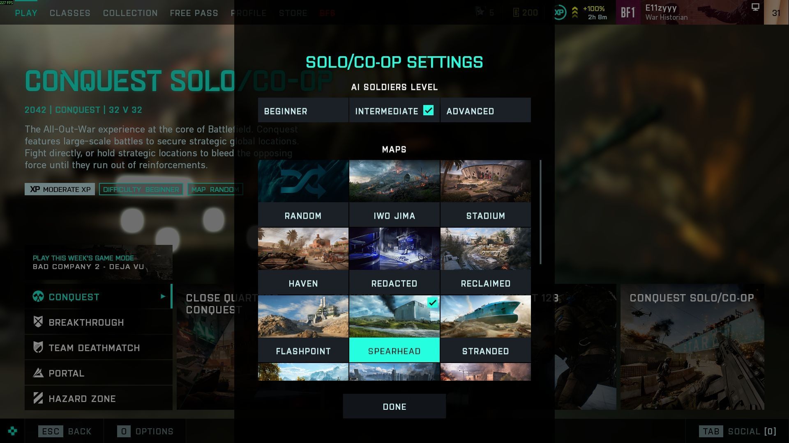This screenshot has height=443, width=789.
Task: Open the Social panel in footer
Action: pos(737,431)
